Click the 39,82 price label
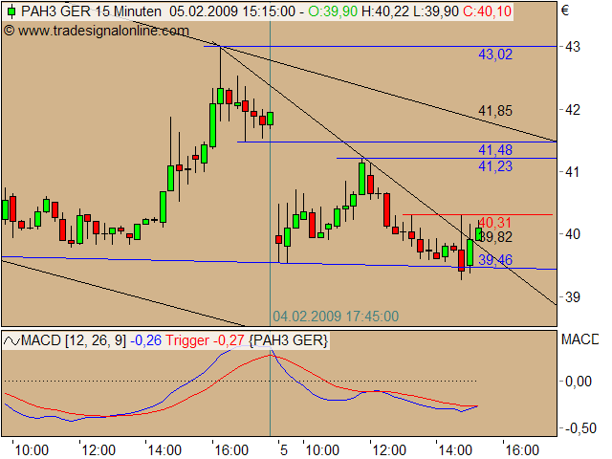 tap(495, 237)
